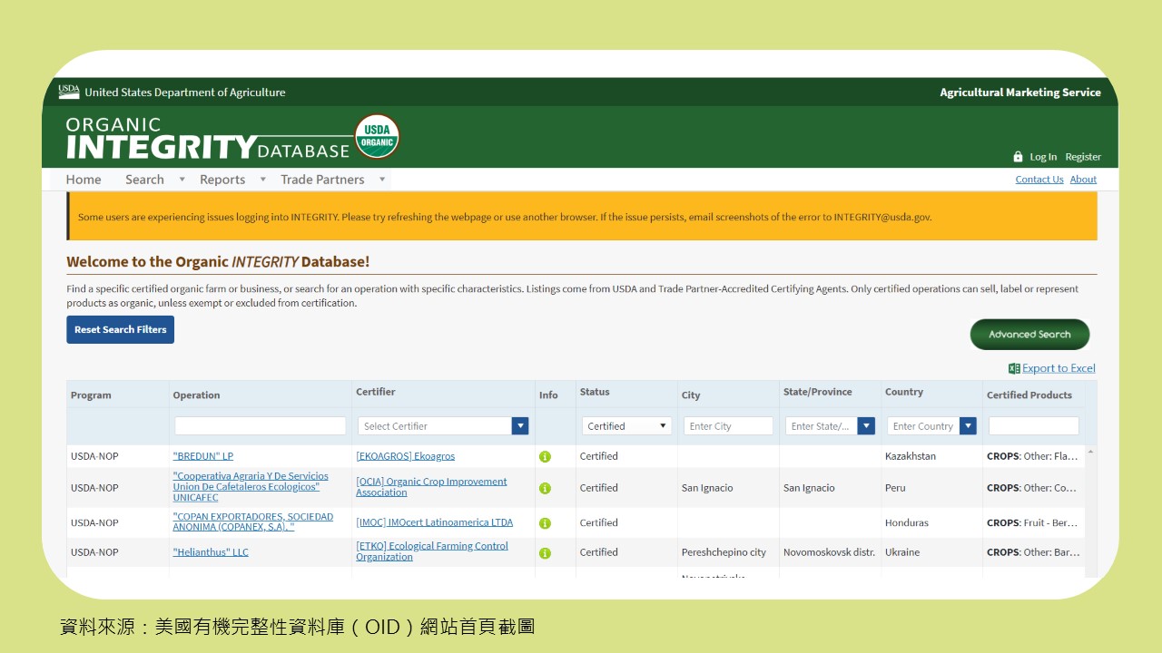Screen dimensions: 1162x653
Task: Click info icon for COPAN EXPORTADORES row
Action: click(x=545, y=523)
